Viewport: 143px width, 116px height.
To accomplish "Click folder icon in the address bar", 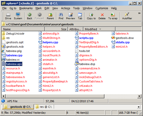I will pos(3,24).
